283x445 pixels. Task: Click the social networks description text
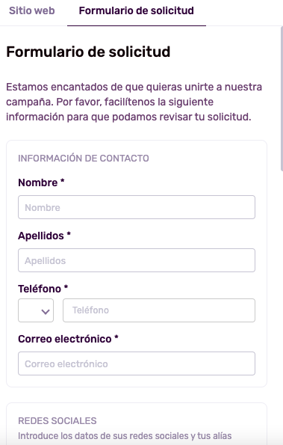point(125,435)
